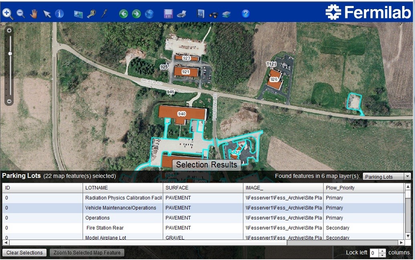Click the globe full extent icon
This screenshot has height=260, width=415.
[149, 14]
